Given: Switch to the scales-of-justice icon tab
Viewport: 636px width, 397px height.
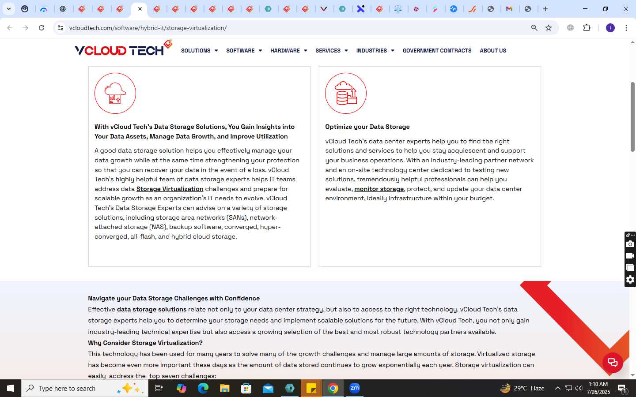Looking at the screenshot, I should [x=398, y=9].
